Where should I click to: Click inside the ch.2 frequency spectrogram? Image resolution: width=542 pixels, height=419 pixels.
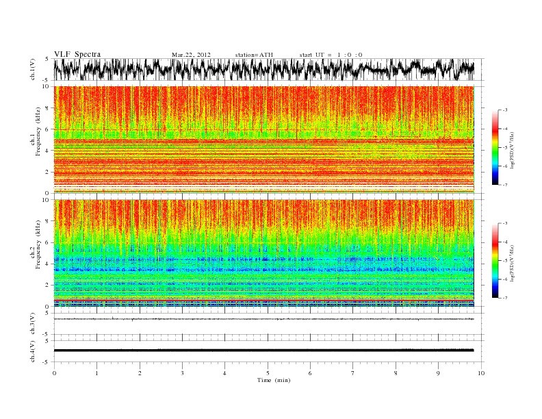click(264, 253)
